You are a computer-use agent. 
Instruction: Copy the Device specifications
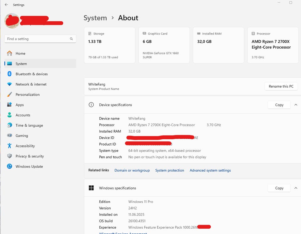click(x=279, y=105)
